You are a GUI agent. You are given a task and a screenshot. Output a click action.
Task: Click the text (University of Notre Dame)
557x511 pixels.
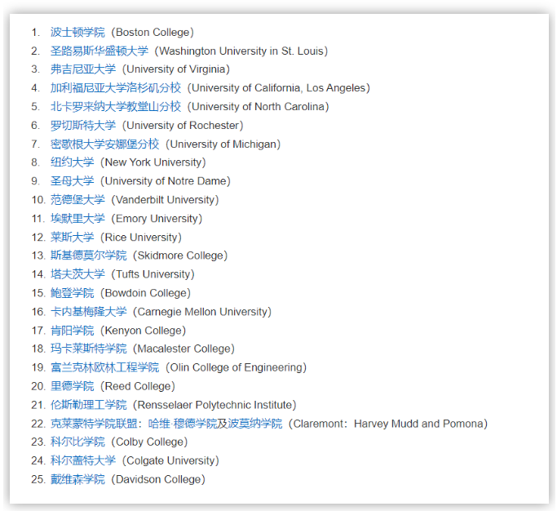click(166, 181)
